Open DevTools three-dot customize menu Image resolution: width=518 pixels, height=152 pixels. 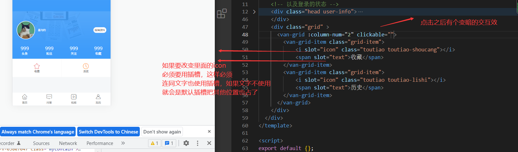coord(198,143)
